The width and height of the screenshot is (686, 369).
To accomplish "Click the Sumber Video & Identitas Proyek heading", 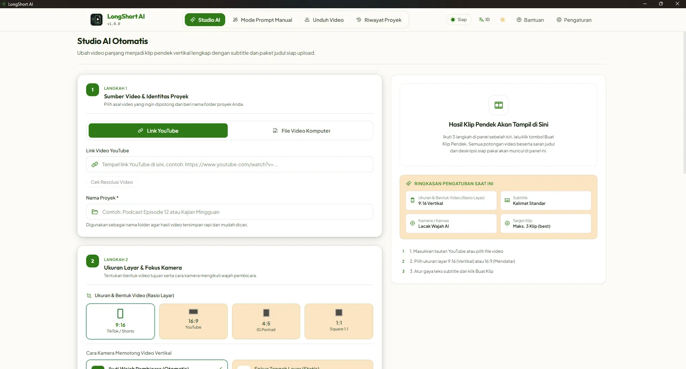I will point(146,97).
